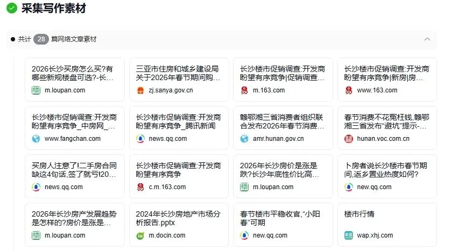The height and width of the screenshot is (251, 451).
Task: Collapse the 28 articles source list
Action: pyautogui.click(x=427, y=39)
